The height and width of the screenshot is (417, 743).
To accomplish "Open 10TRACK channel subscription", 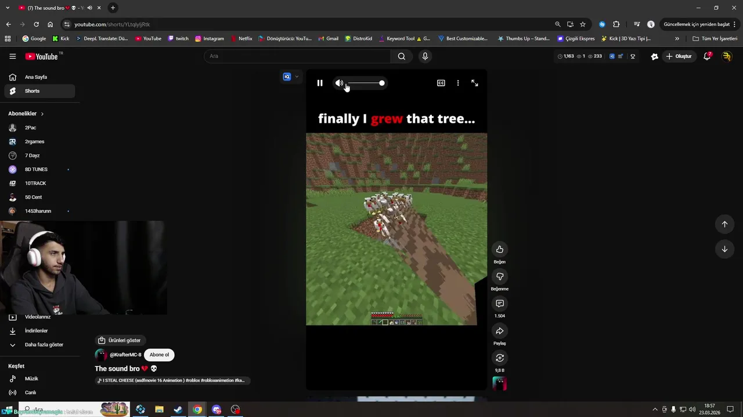I will [x=39, y=183].
